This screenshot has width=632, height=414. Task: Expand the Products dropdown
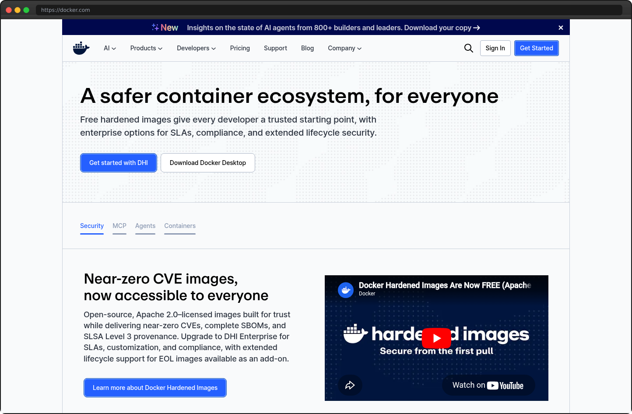coord(146,48)
